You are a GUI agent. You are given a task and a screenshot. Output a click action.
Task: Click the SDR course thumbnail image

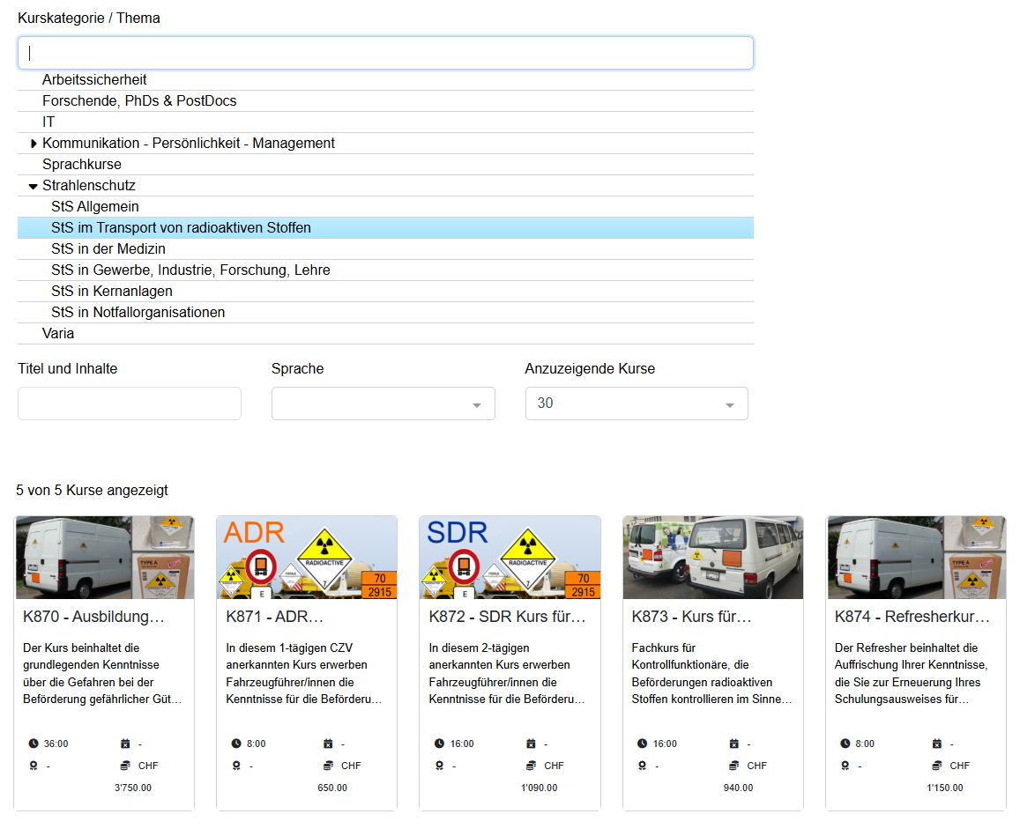point(510,558)
